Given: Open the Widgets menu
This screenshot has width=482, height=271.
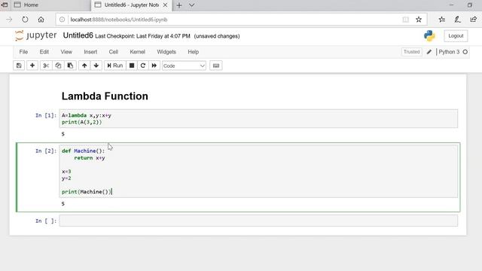Looking at the screenshot, I should pyautogui.click(x=166, y=52).
